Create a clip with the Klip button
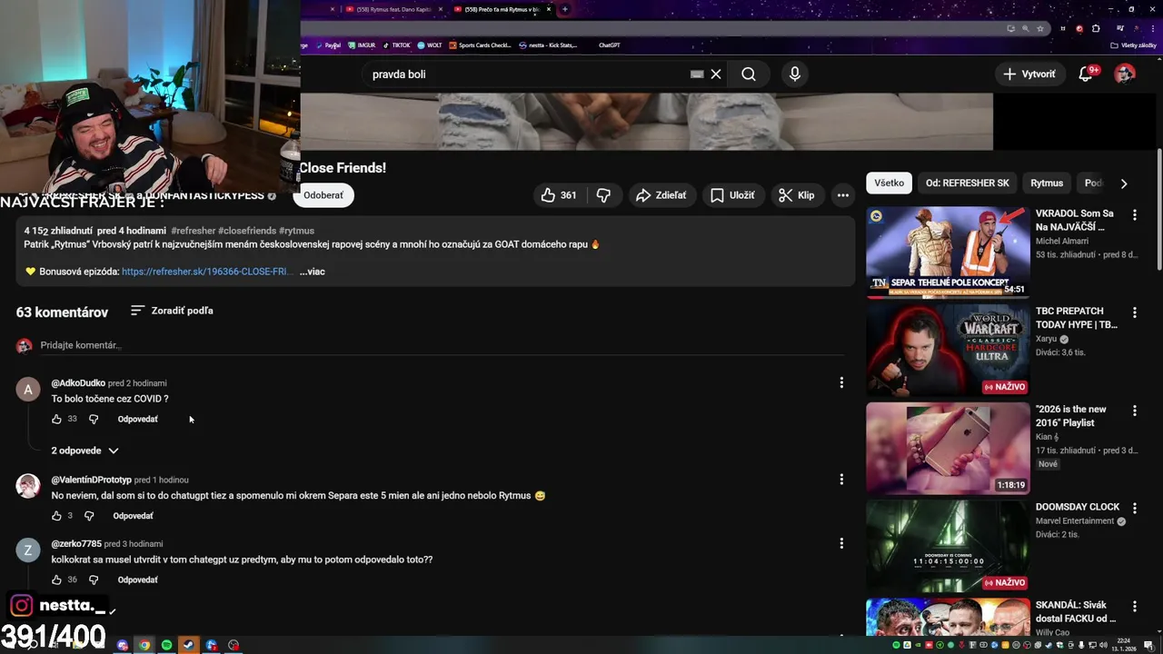The width and height of the screenshot is (1163, 654). click(797, 195)
